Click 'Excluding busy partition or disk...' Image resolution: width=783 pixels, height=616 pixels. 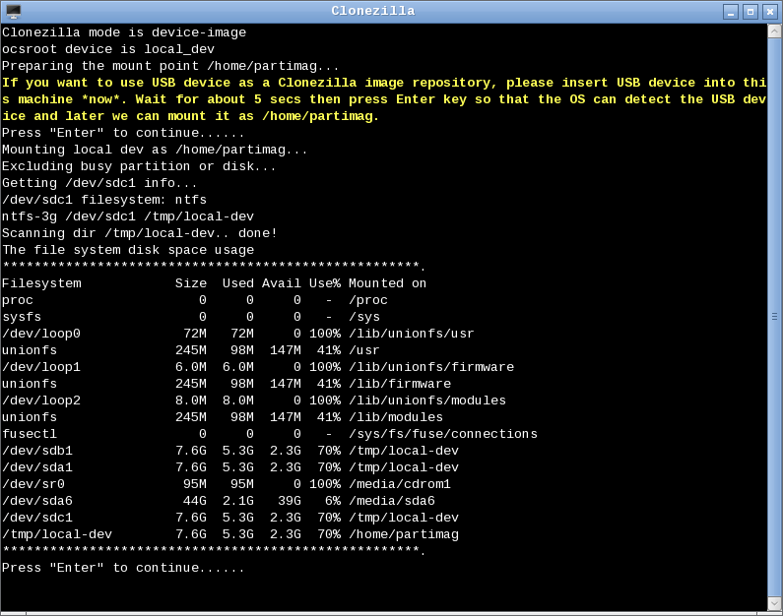[139, 166]
